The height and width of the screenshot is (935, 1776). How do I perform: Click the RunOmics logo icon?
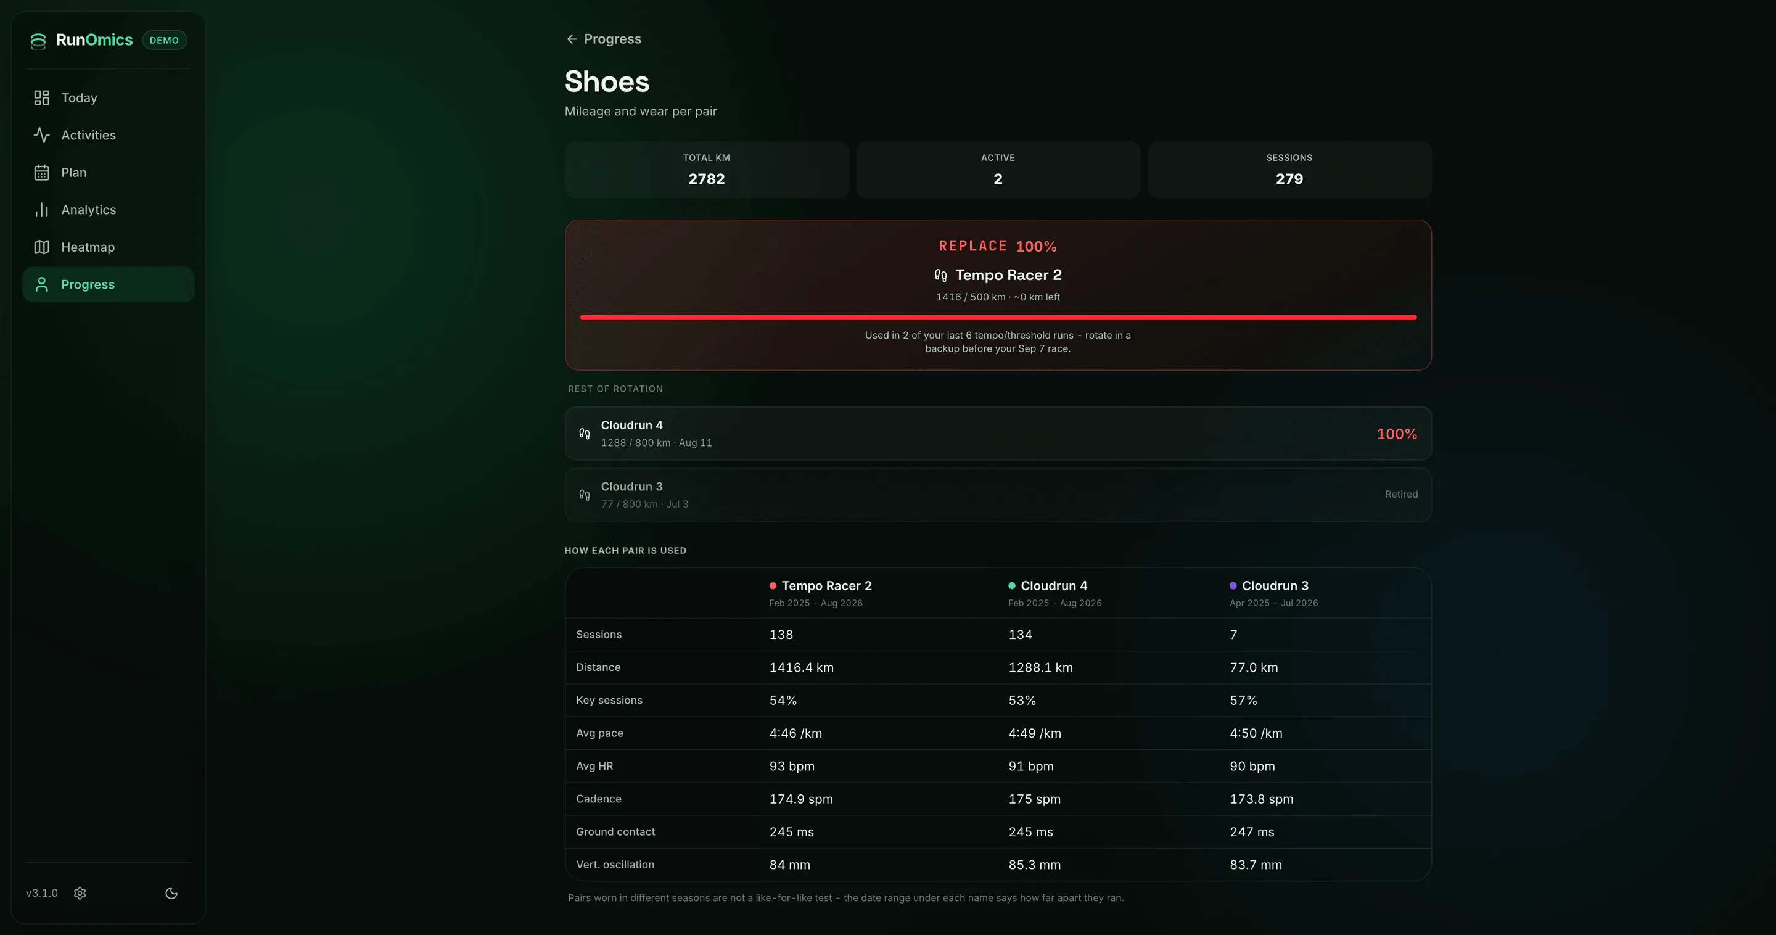[38, 41]
